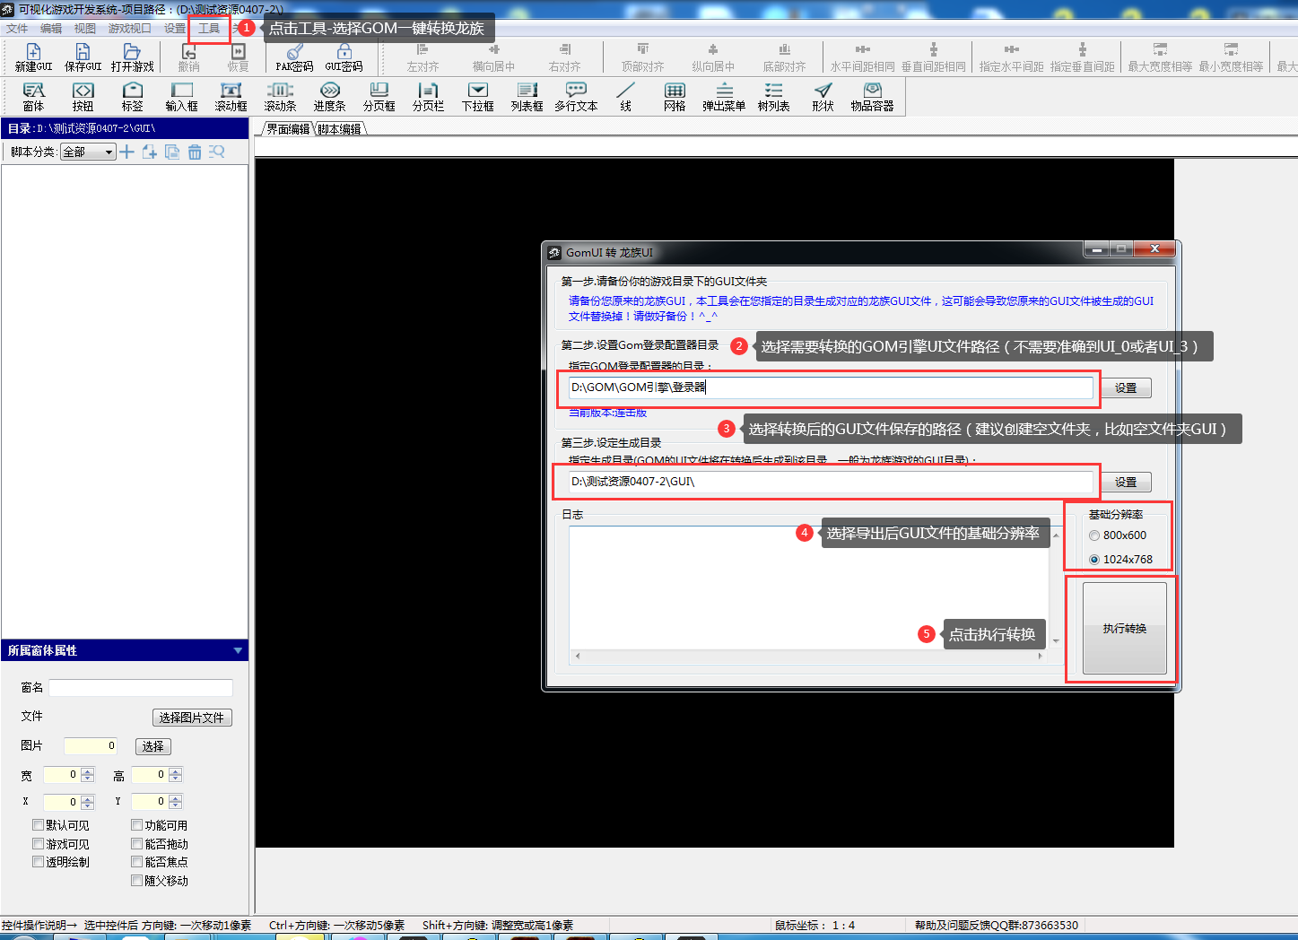The image size is (1298, 940).
Task: Click the 执行转换 button
Action: point(1124,628)
